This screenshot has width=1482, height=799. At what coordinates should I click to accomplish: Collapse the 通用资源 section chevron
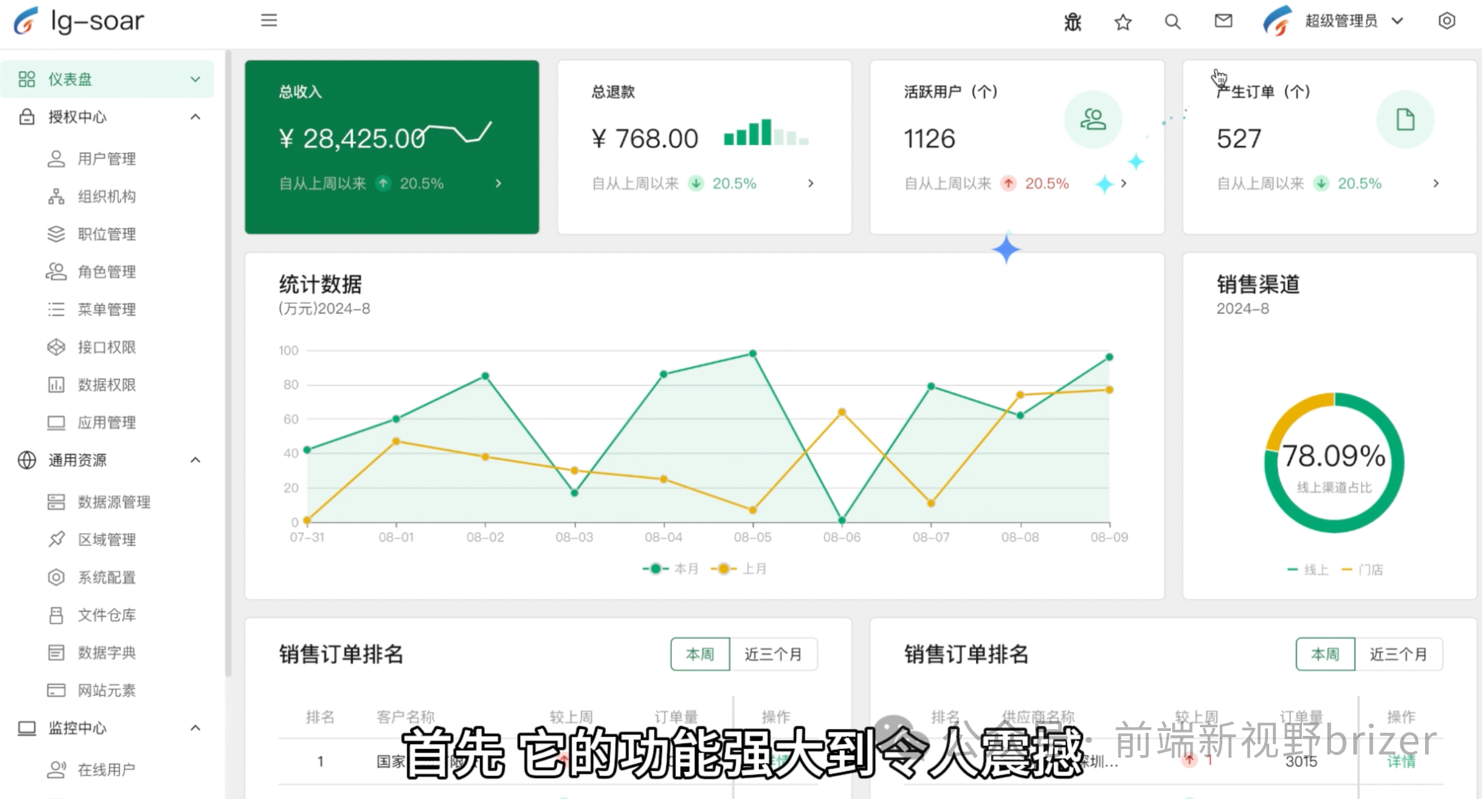[195, 460]
